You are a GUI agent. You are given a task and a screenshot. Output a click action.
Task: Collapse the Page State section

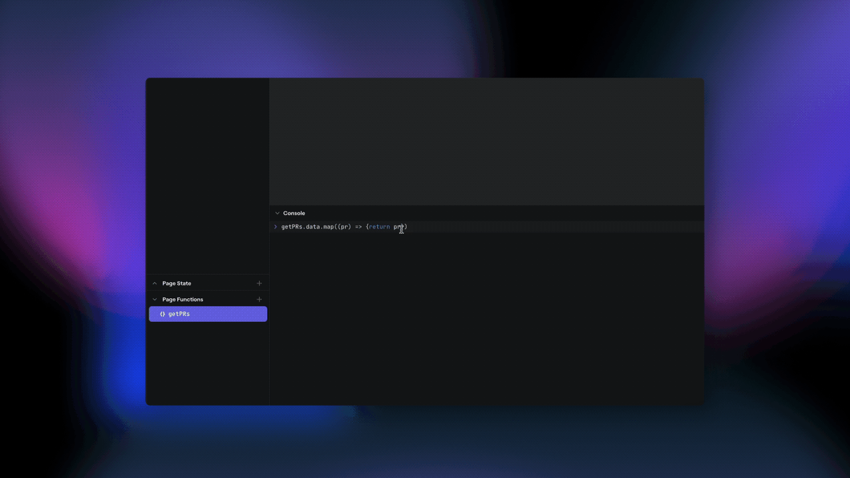pyautogui.click(x=153, y=283)
